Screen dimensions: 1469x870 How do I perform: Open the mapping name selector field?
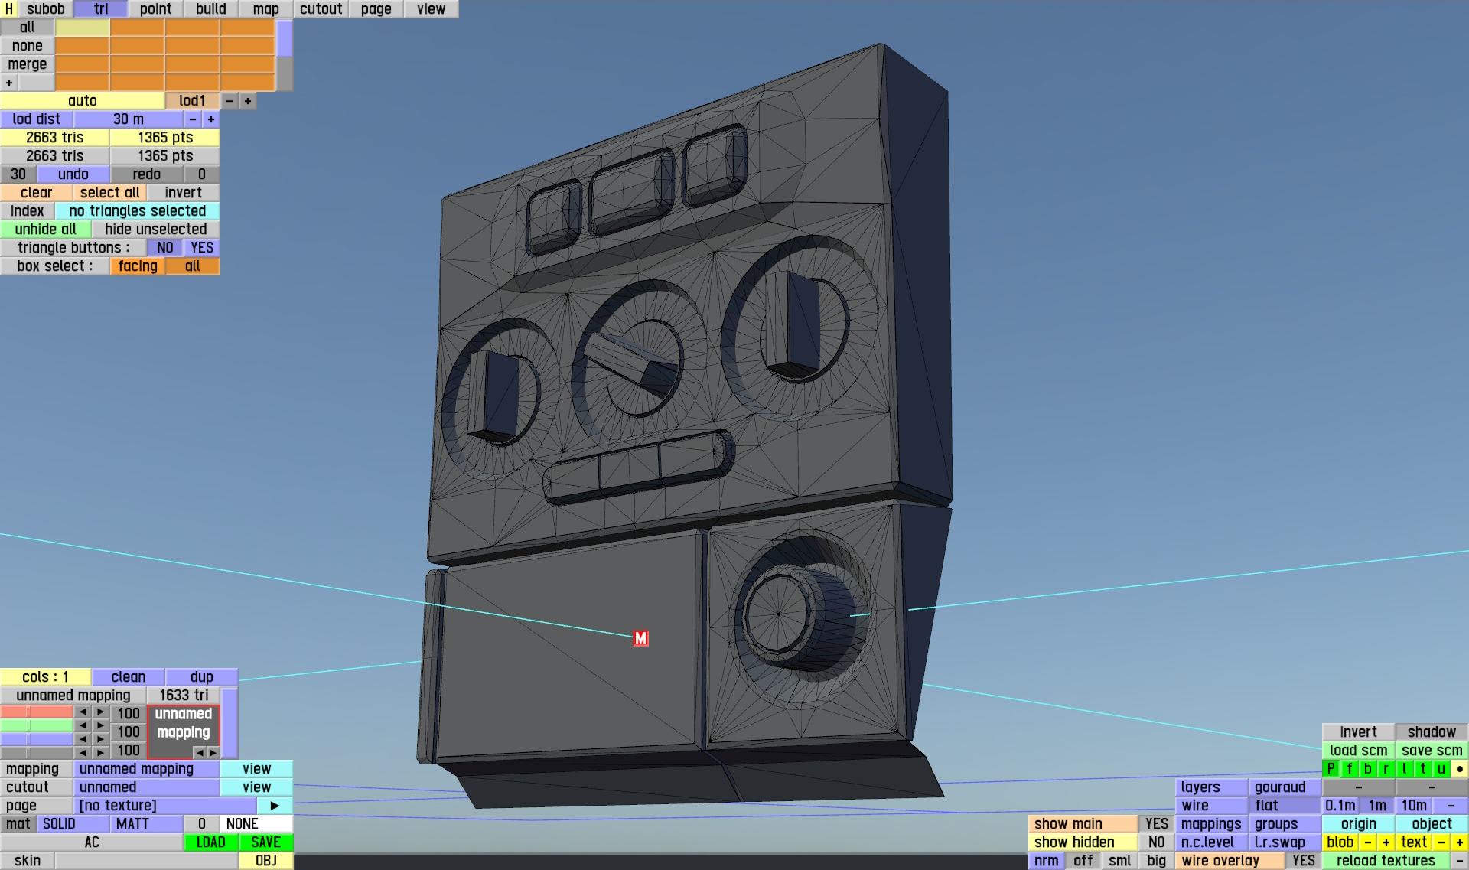point(146,769)
